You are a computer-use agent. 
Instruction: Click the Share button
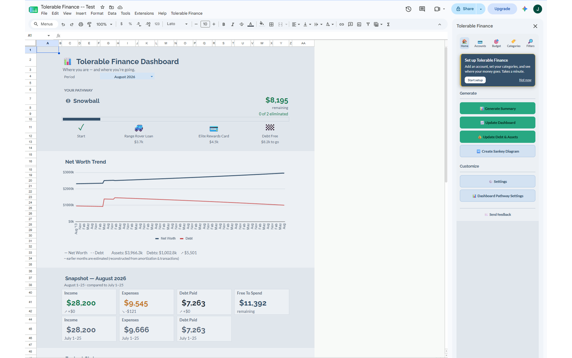coord(465,9)
